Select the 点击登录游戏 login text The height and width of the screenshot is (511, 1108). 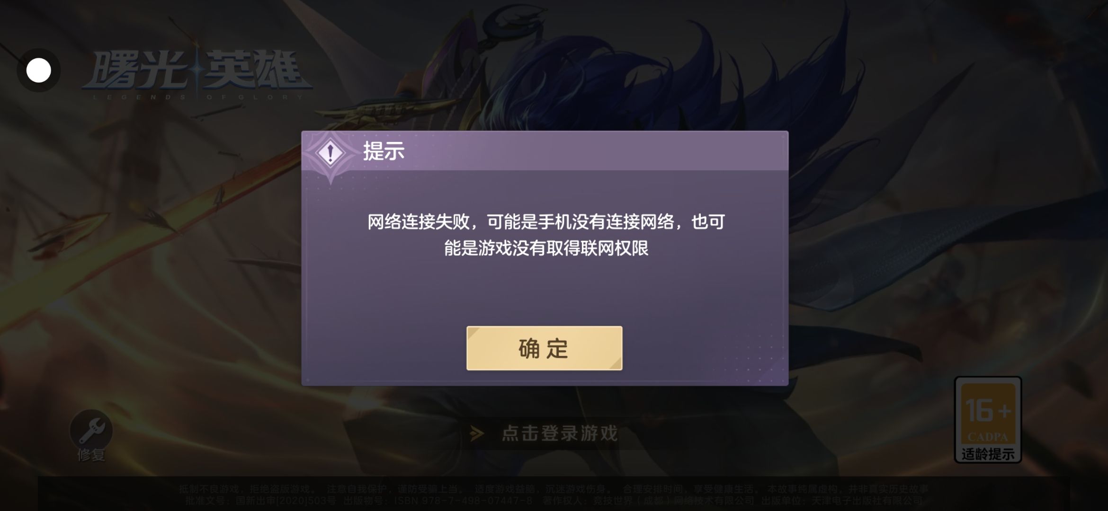click(560, 433)
